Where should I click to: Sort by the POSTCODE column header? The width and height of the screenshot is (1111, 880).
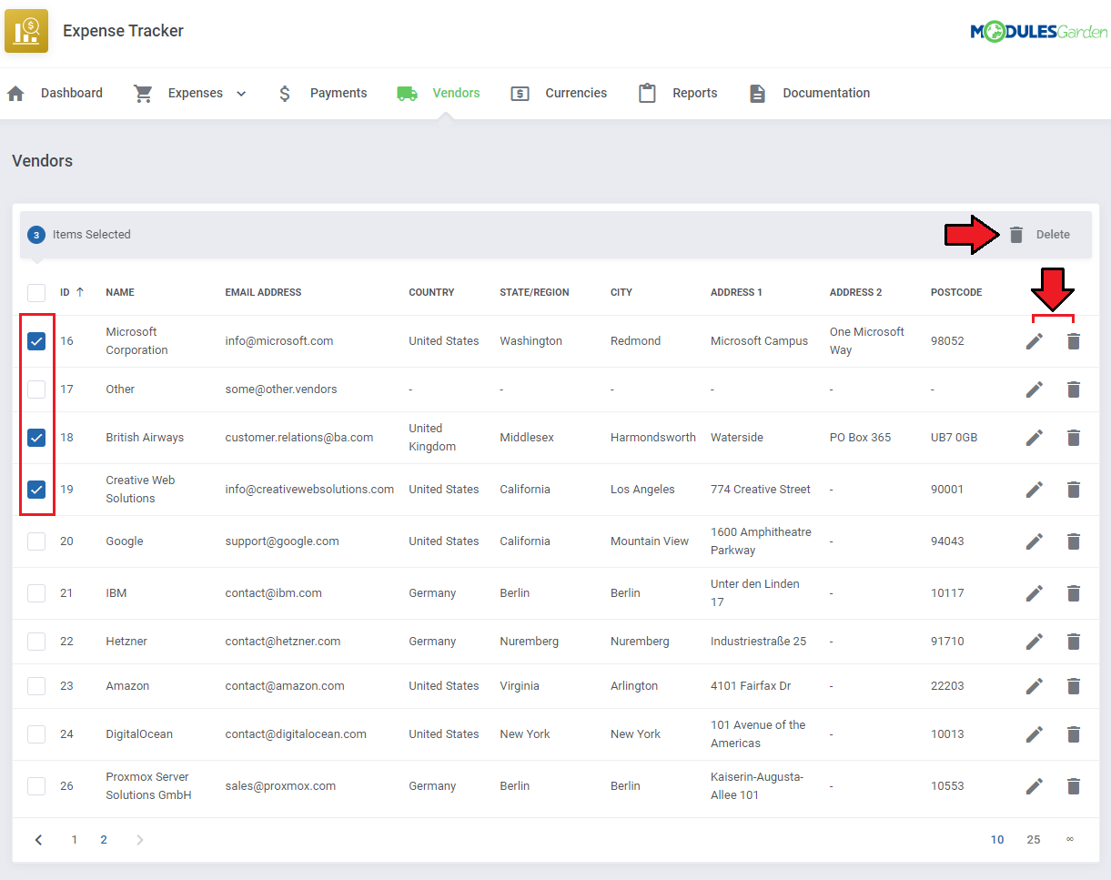point(956,292)
